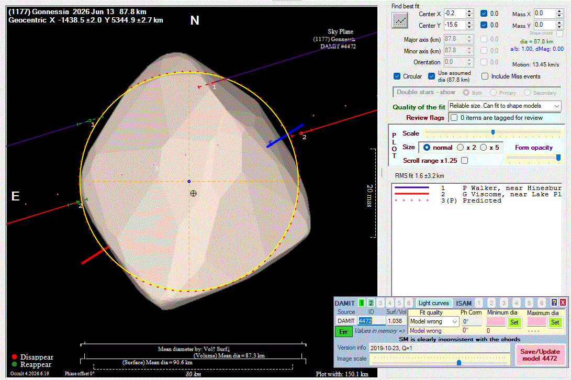Viewport: 571px width, 380px height.
Task: Click Set button for Maximum dia
Action: (x=555, y=322)
